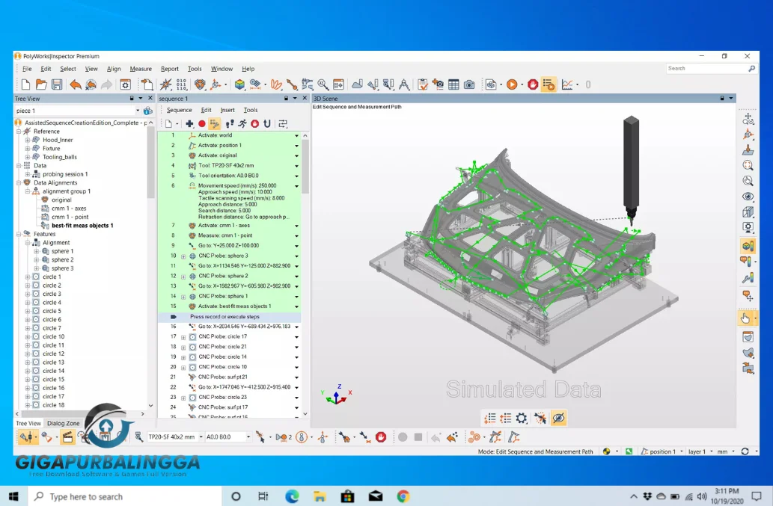Click the running man icon in sequence toolbar
This screenshot has height=506, width=773.
tap(242, 123)
